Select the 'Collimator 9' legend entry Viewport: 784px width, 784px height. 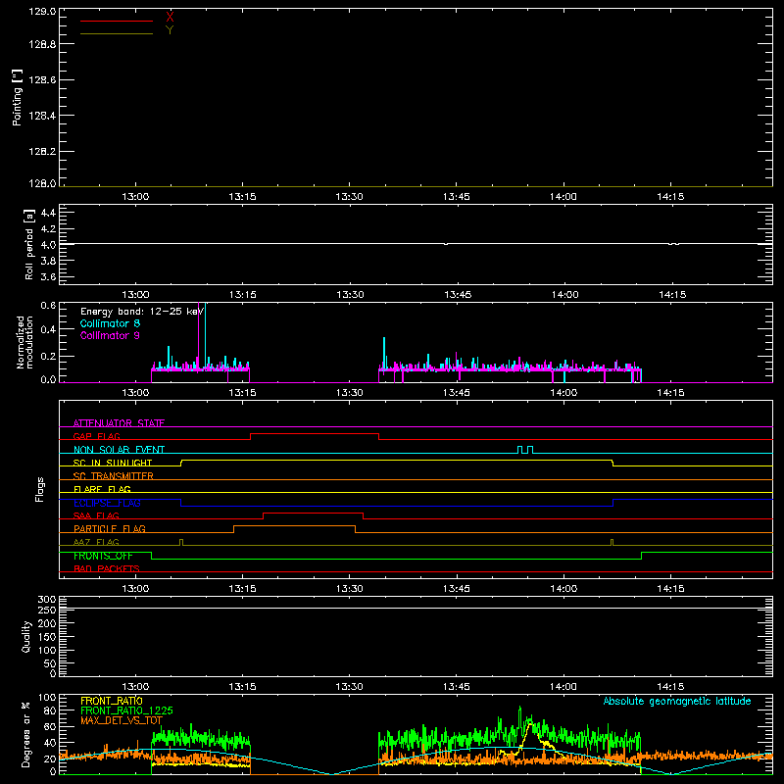click(x=110, y=335)
